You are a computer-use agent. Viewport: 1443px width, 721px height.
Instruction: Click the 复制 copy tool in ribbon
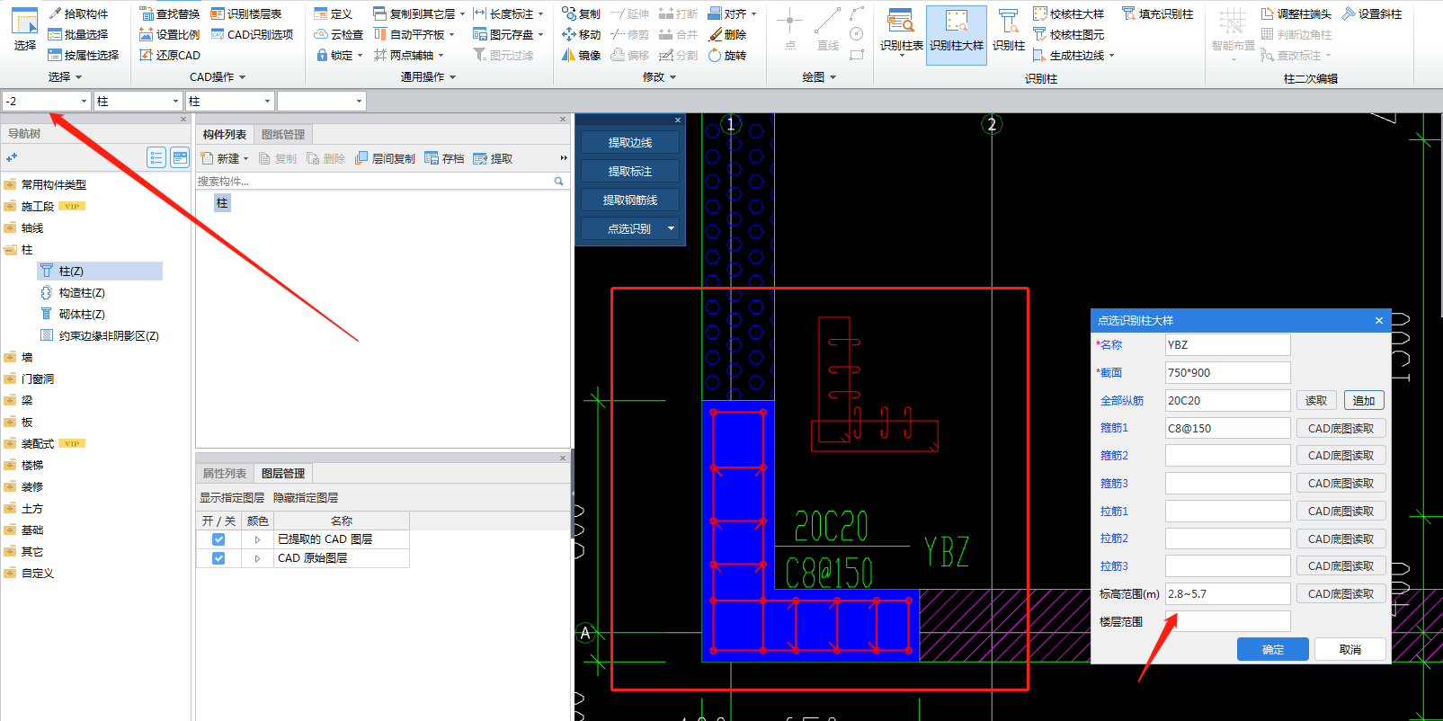point(581,13)
